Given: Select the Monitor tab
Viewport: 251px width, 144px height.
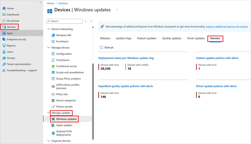Looking at the screenshot, I should tap(215, 38).
